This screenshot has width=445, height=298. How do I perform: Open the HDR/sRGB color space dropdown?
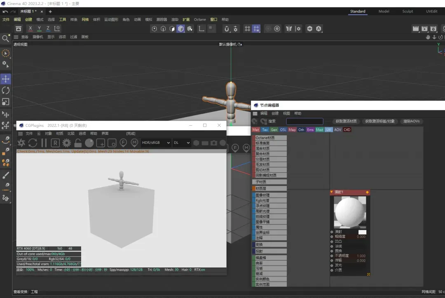coord(156,143)
